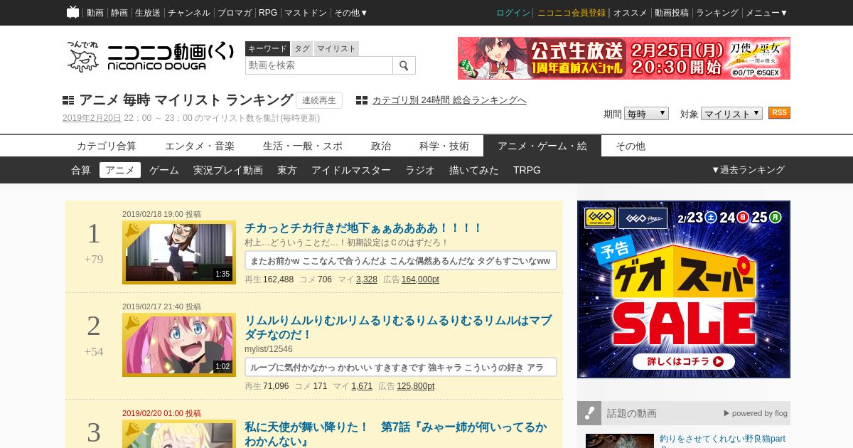Click the orange RSS icon

[779, 112]
